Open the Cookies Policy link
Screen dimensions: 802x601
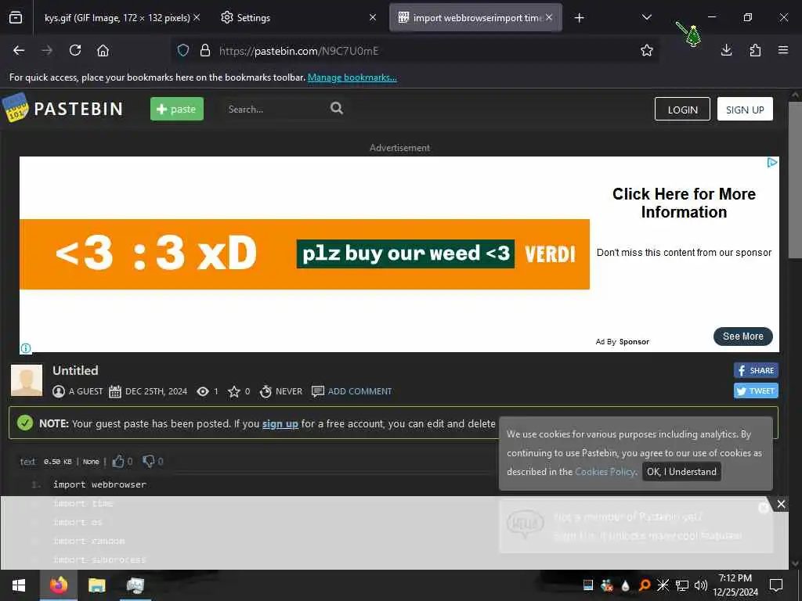(605, 472)
